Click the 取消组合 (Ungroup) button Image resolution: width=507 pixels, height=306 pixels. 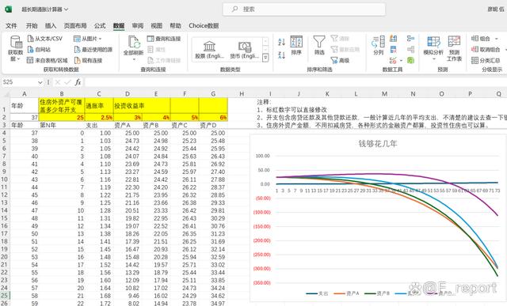(486, 49)
